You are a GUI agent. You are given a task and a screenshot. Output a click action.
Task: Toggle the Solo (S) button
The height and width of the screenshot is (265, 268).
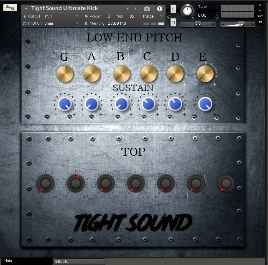173,9
